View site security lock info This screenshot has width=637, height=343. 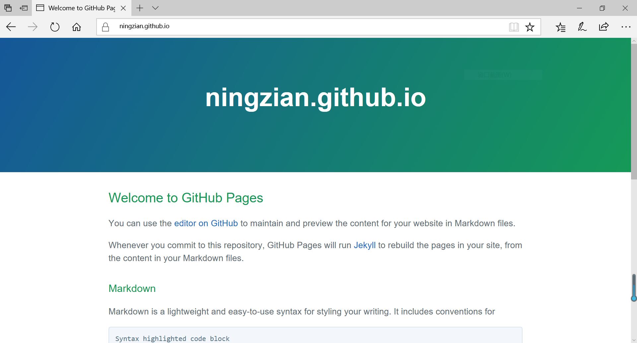click(106, 27)
